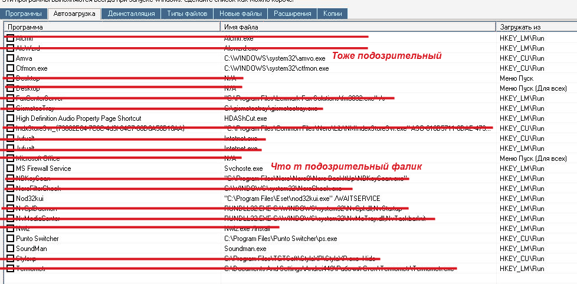Select HKEY_LM\Run in the High Definition Audio row
The image size is (577, 284).
pyautogui.click(x=522, y=118)
